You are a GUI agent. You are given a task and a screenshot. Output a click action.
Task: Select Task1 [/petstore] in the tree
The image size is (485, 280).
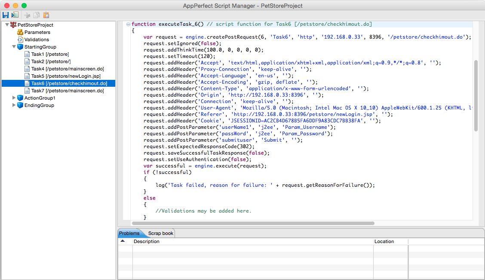tap(50, 54)
